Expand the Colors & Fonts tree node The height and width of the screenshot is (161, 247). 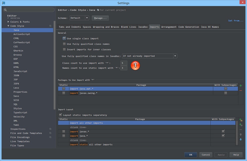(8, 22)
